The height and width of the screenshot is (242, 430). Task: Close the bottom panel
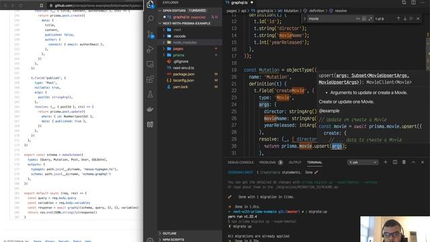tap(423, 162)
